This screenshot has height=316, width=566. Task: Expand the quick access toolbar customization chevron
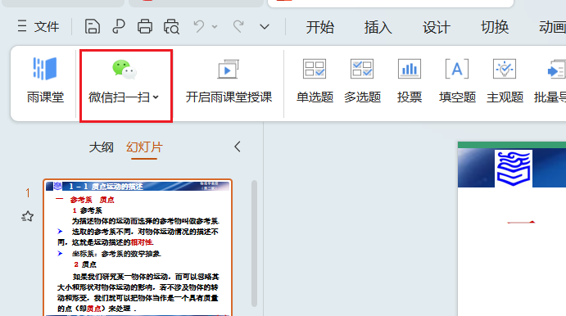pyautogui.click(x=265, y=27)
